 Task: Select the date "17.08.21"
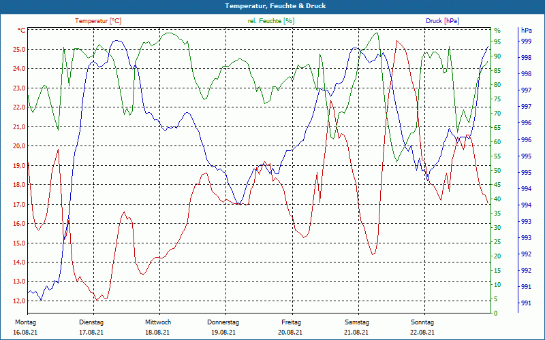click(x=91, y=332)
